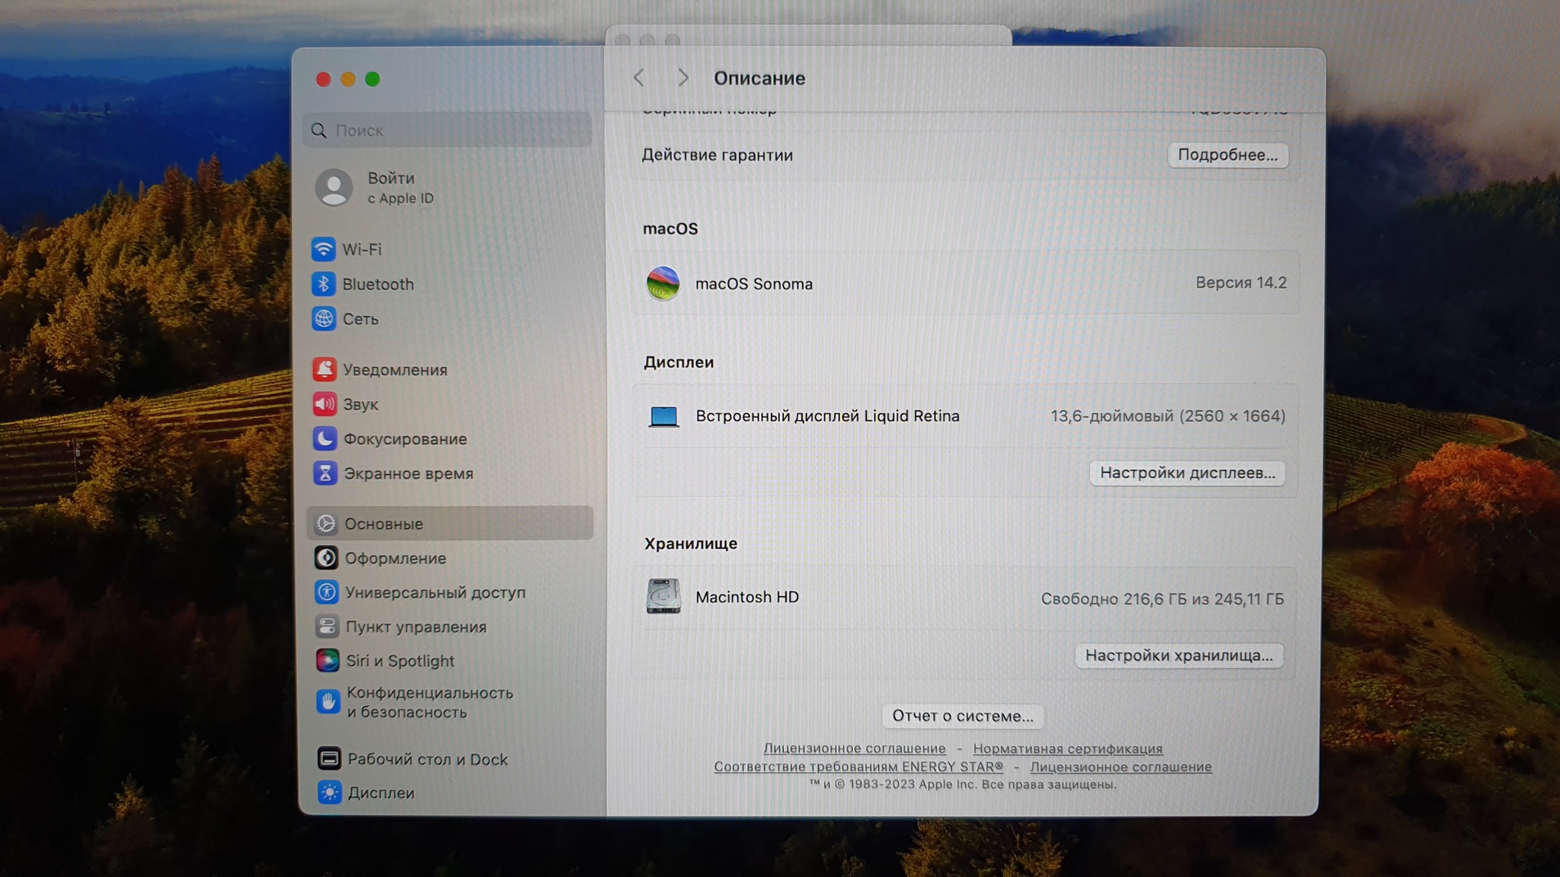This screenshot has width=1560, height=877.
Task: Open Рабочий стол и Dock section
Action: pos(427,759)
